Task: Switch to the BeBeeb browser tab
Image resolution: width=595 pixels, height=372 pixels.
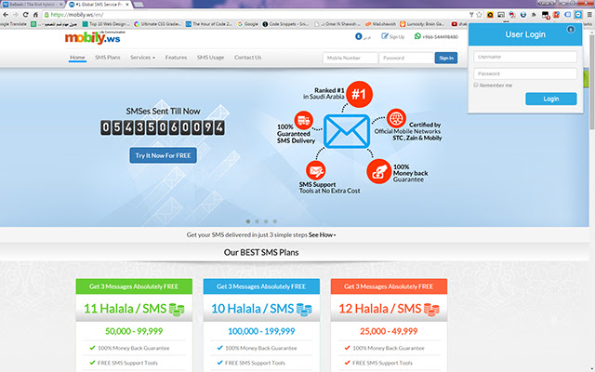Action: pos(33,4)
